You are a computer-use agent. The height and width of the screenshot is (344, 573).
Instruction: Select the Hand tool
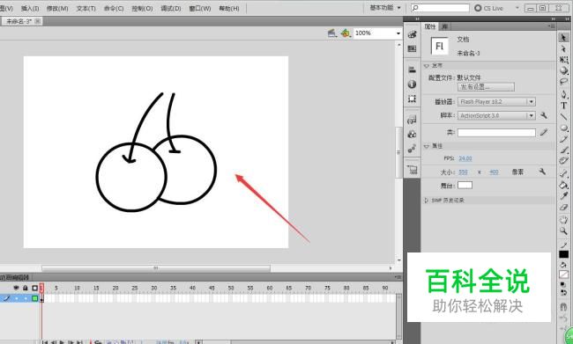click(563, 220)
